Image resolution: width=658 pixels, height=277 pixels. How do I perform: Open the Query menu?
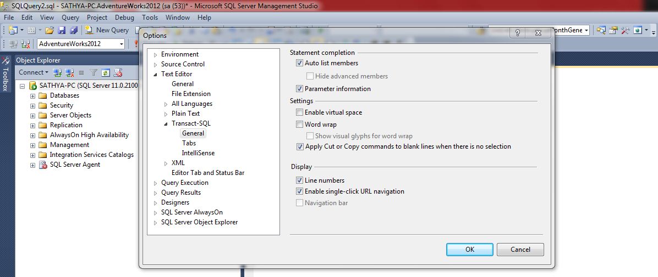coord(70,18)
